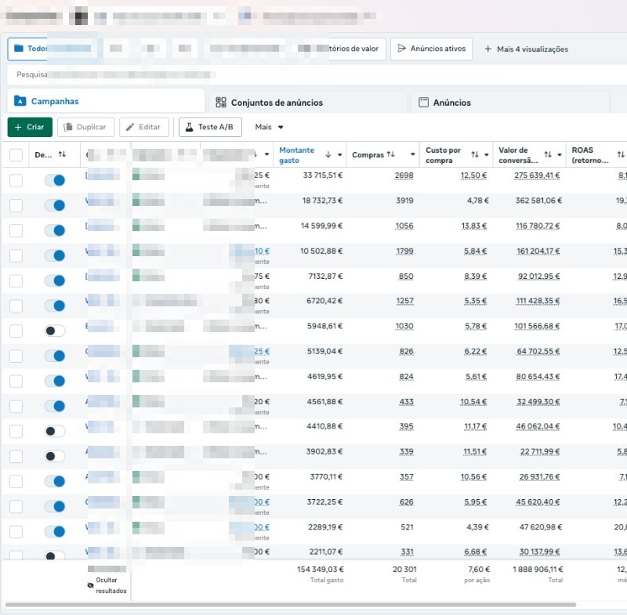
Task: Sort by ROAS column arrows
Action: 621,154
